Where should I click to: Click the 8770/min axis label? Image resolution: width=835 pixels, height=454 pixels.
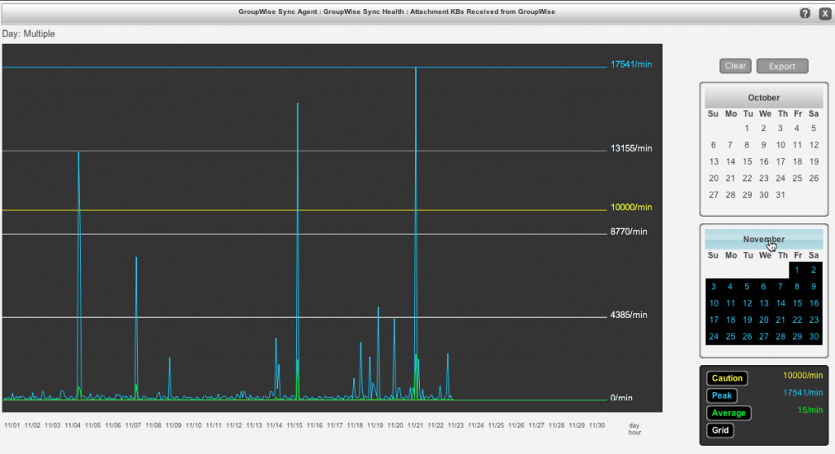[629, 231]
